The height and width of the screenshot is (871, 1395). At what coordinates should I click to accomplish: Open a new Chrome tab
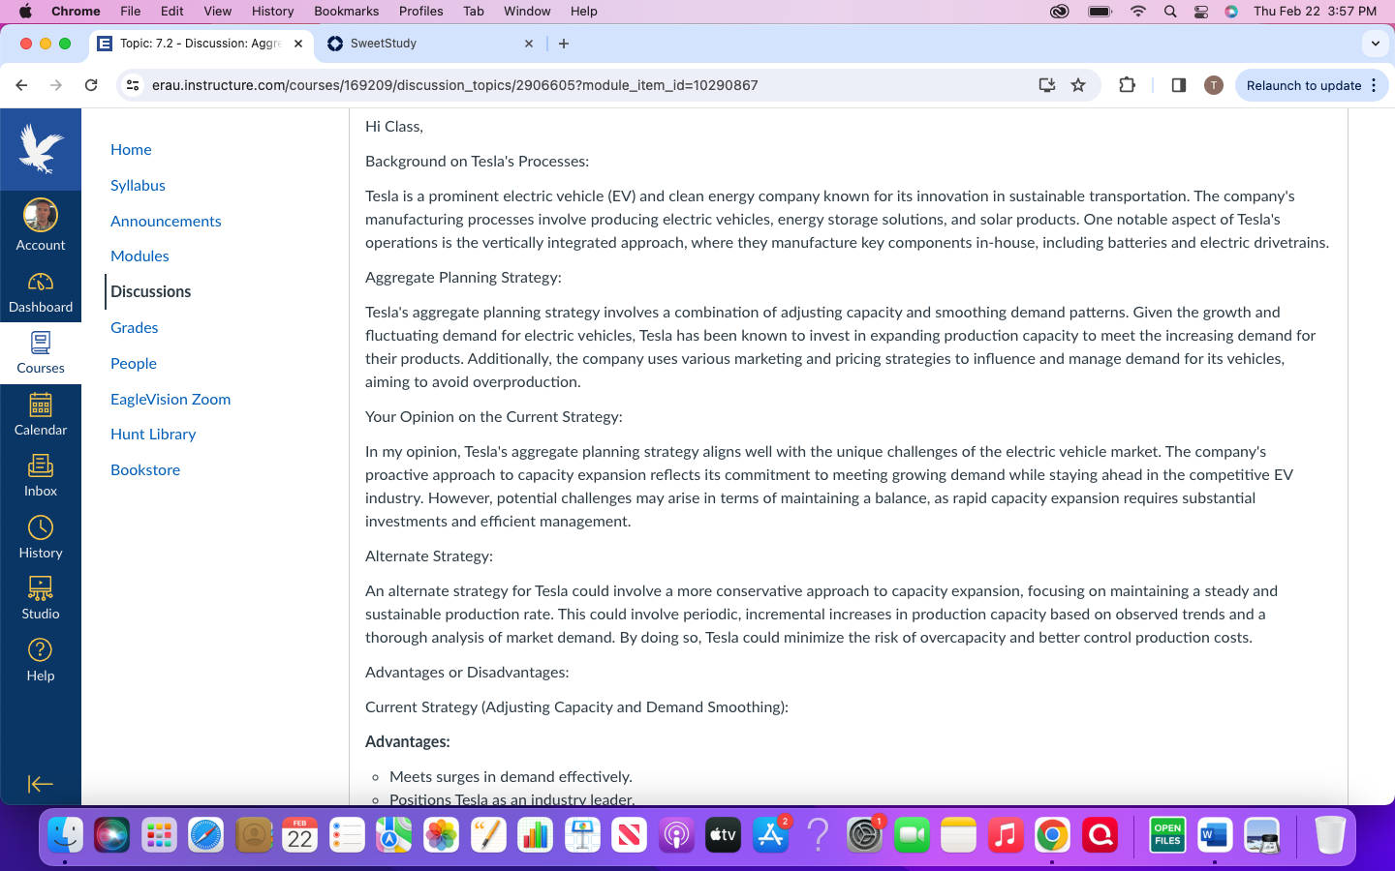pyautogui.click(x=564, y=44)
